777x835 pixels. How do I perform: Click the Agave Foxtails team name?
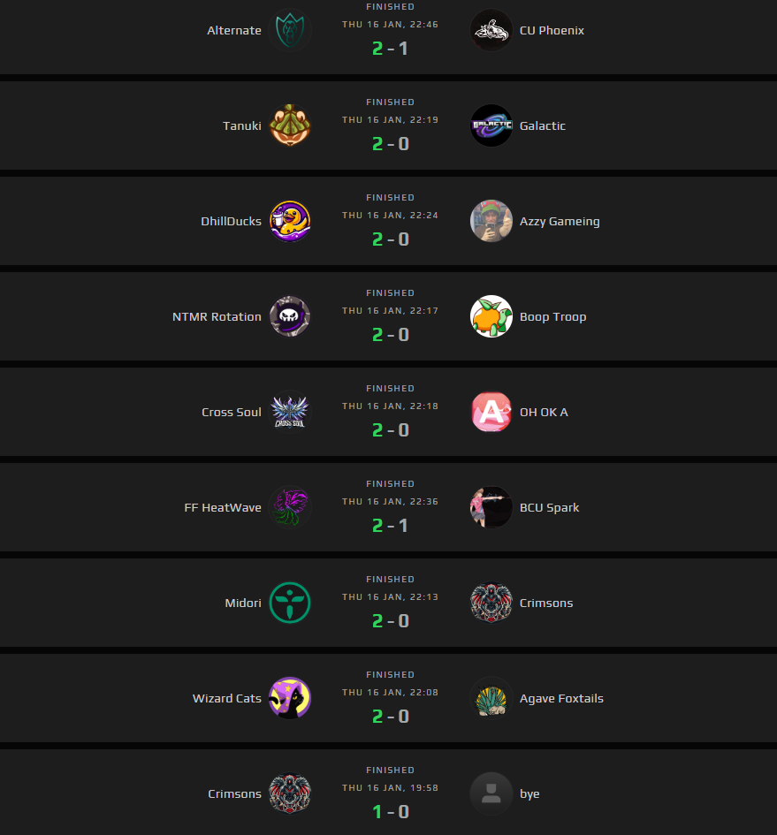(561, 698)
